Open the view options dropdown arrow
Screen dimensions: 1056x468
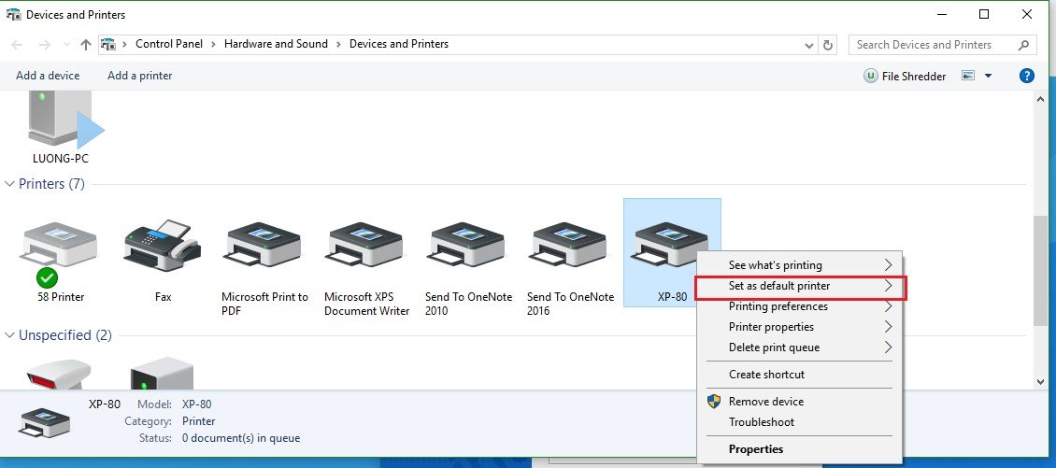pyautogui.click(x=989, y=76)
